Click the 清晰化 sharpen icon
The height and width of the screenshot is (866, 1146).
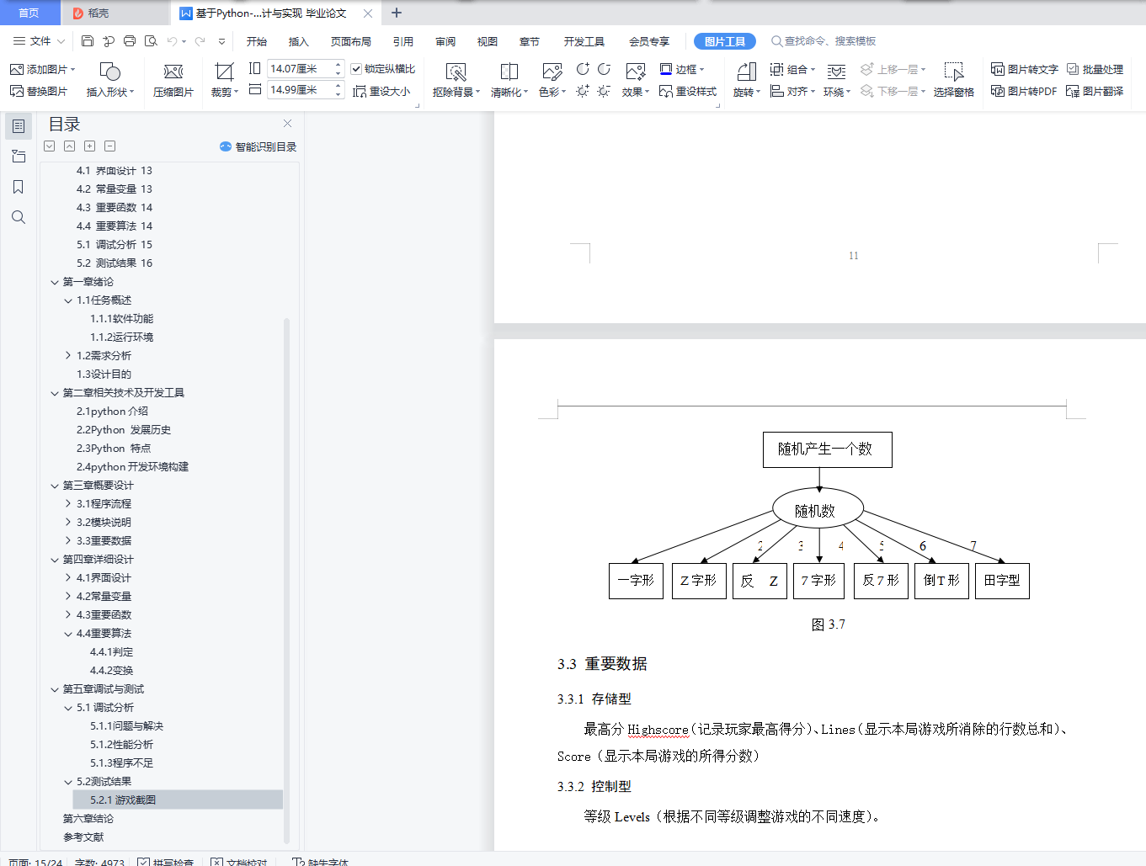509,72
